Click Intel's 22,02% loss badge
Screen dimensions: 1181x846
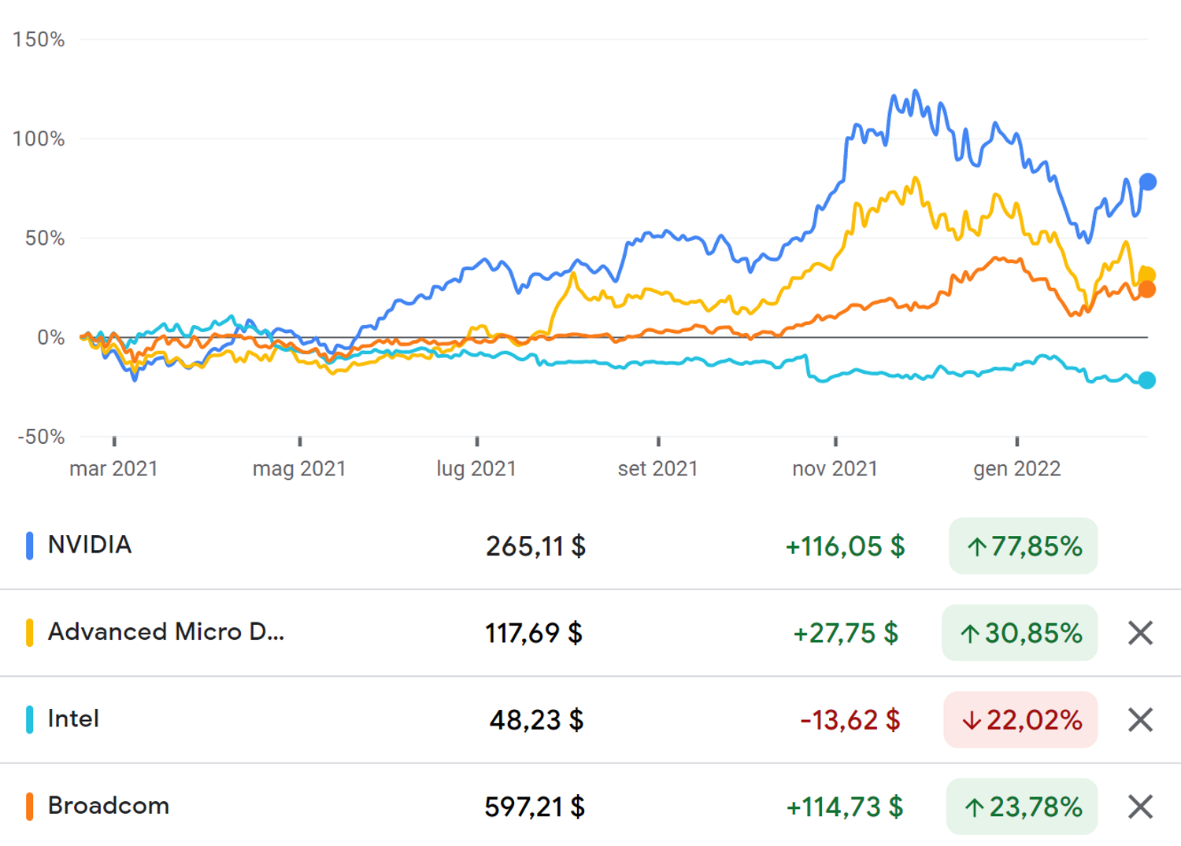[x=1020, y=719]
